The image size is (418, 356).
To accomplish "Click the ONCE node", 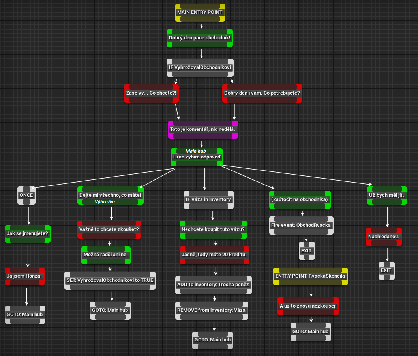I will pos(26,196).
